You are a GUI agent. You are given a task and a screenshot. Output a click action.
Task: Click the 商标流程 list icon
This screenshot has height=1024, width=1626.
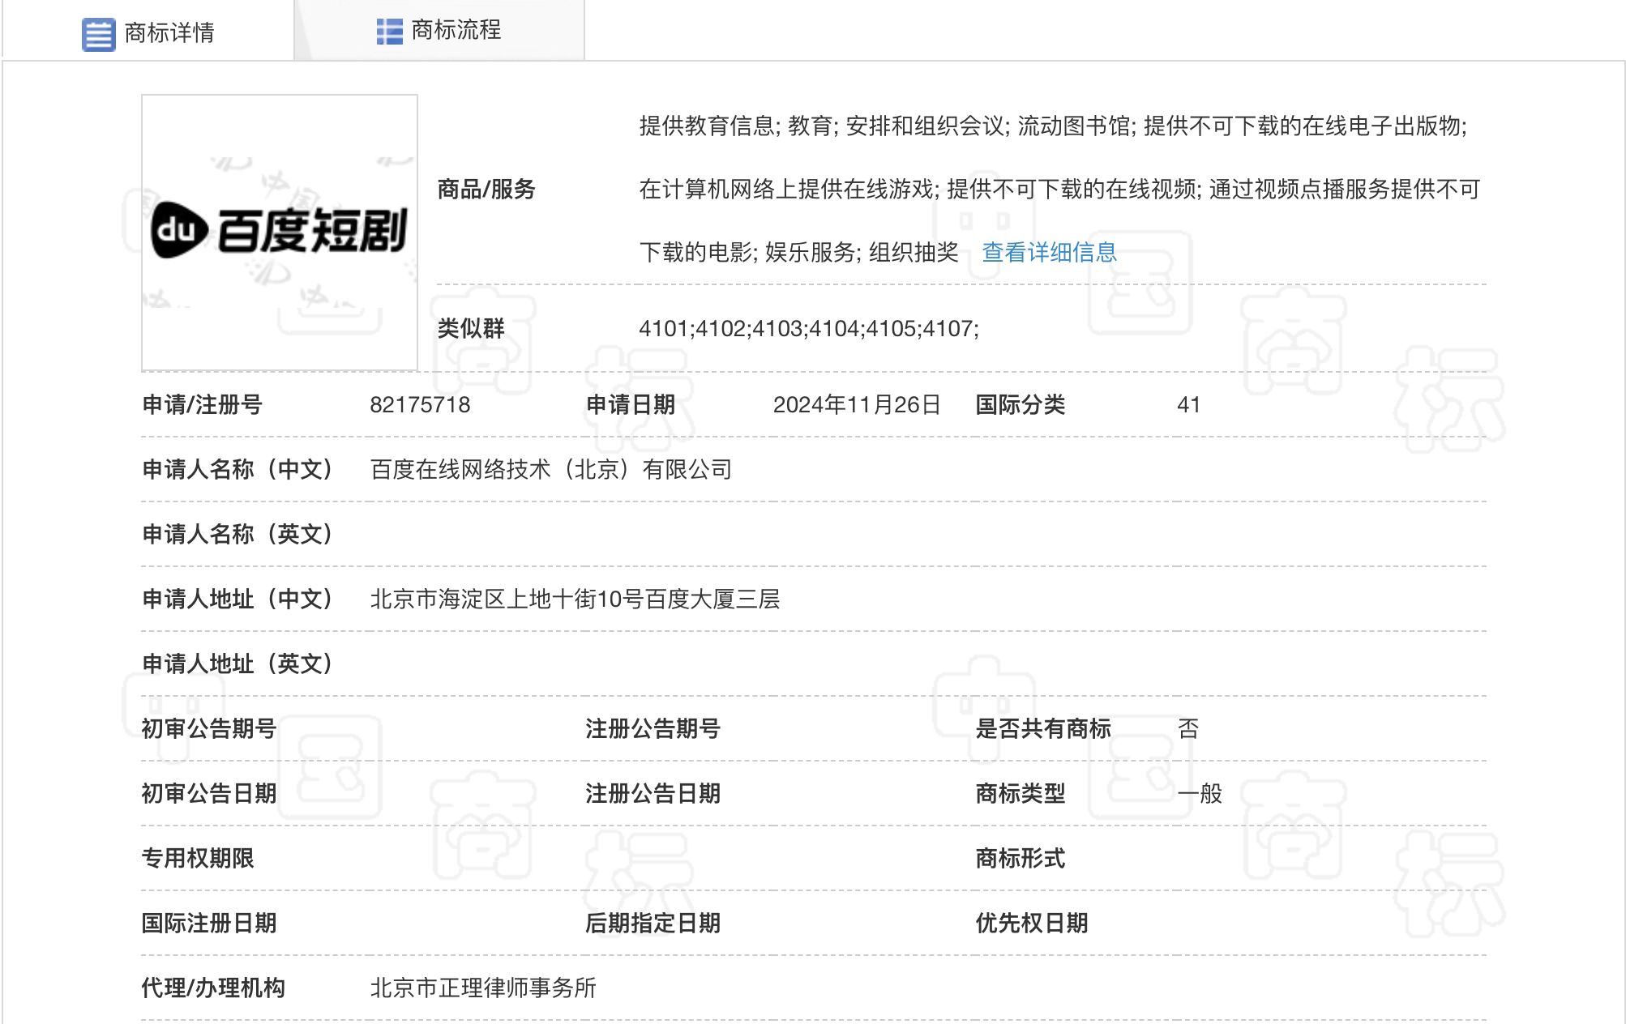[390, 32]
